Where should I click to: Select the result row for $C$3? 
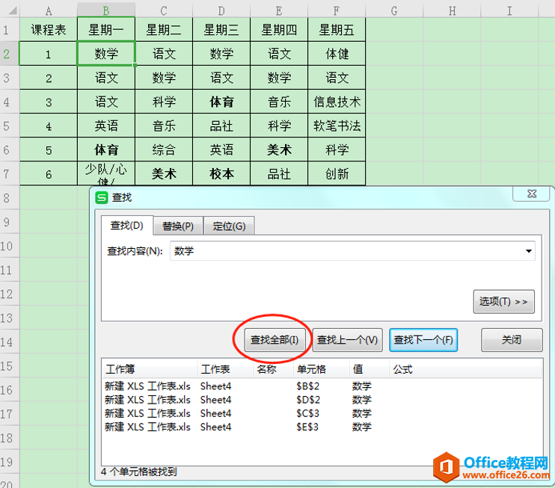[322, 413]
